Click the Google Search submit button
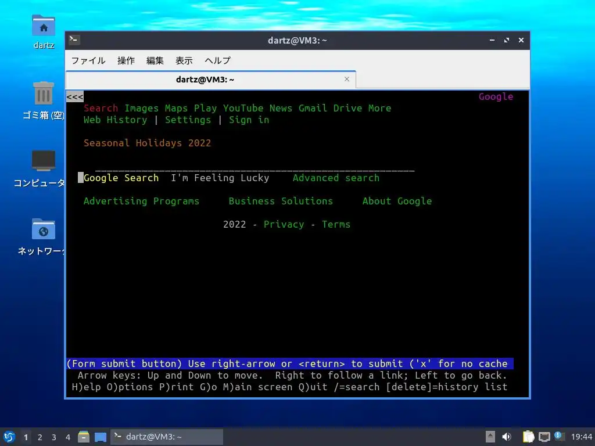Screen dimensions: 595x446 (x=121, y=178)
